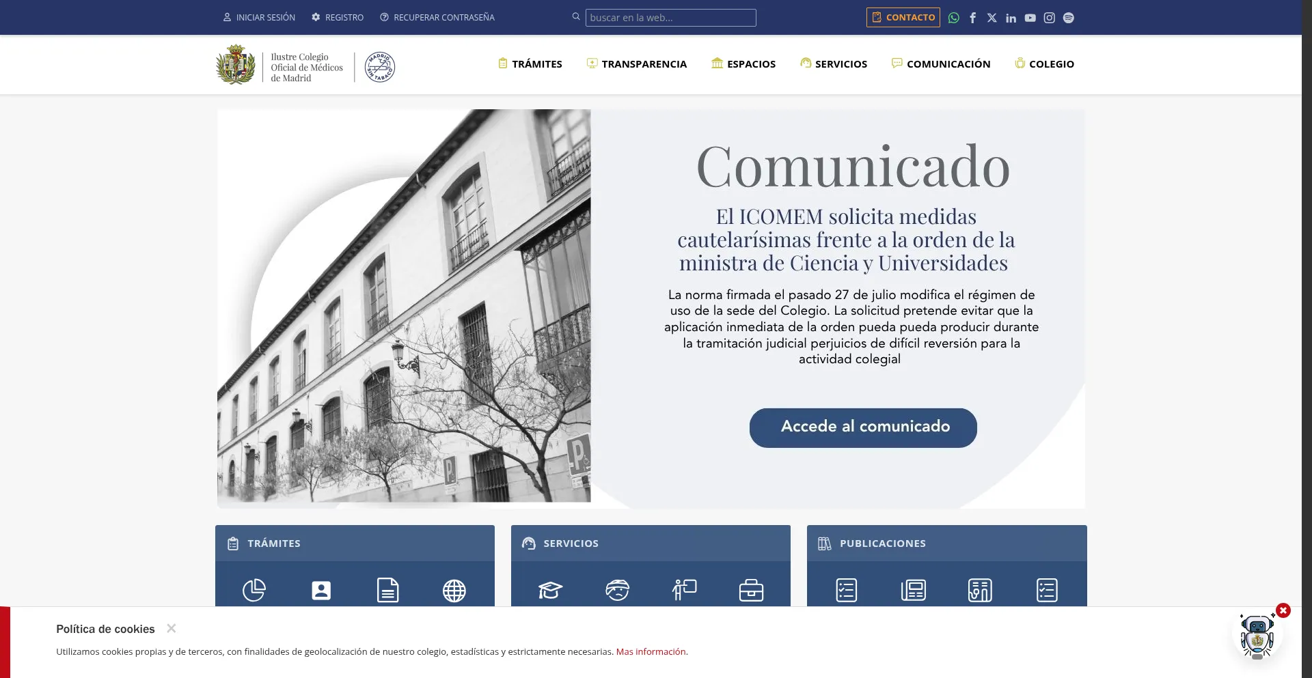Click the search magnifier icon
The width and height of the screenshot is (1312, 678).
[576, 16]
